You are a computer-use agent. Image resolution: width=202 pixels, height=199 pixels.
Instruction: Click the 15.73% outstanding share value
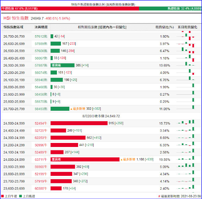coord(165,123)
